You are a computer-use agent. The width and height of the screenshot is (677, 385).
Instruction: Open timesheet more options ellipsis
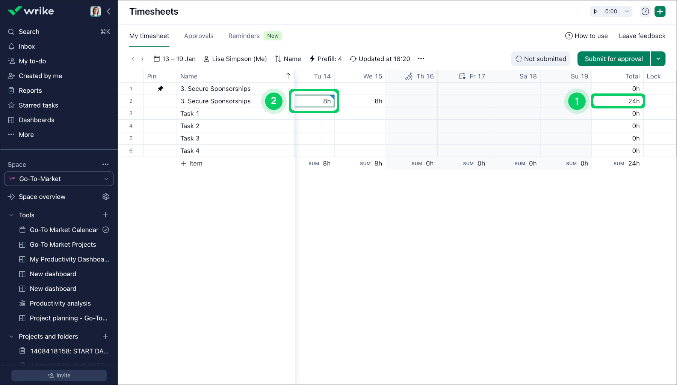pyautogui.click(x=421, y=59)
